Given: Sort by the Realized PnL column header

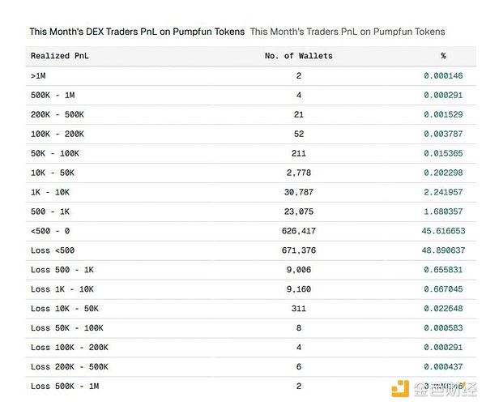Looking at the screenshot, I should (x=60, y=56).
